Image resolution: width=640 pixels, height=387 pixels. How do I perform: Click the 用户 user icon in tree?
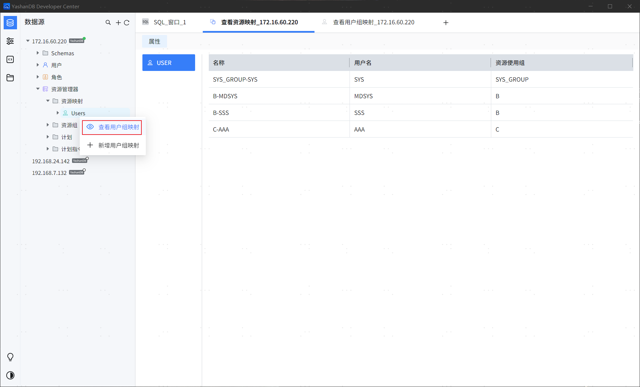(45, 65)
